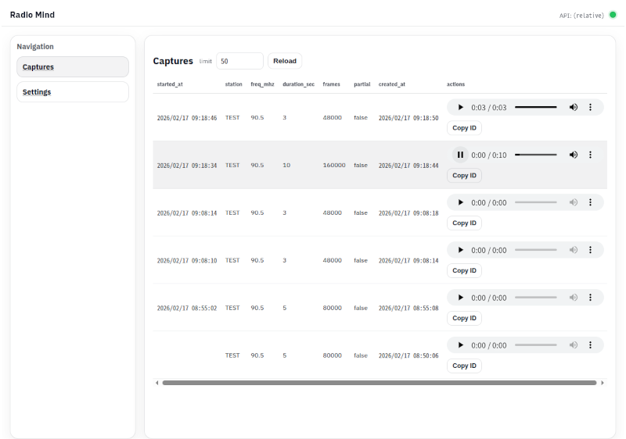Play the 08:55:02 capture audio

460,298
